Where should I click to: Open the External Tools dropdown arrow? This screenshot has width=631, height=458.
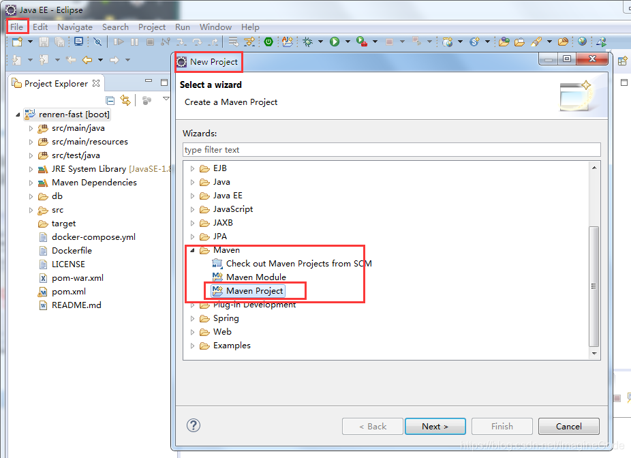375,42
